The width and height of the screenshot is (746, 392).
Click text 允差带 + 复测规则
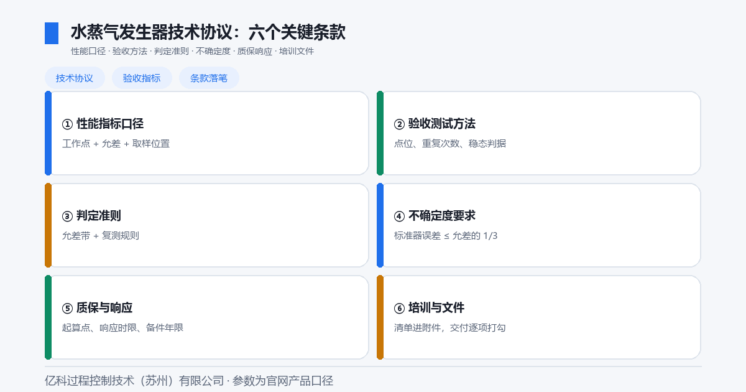[101, 236]
